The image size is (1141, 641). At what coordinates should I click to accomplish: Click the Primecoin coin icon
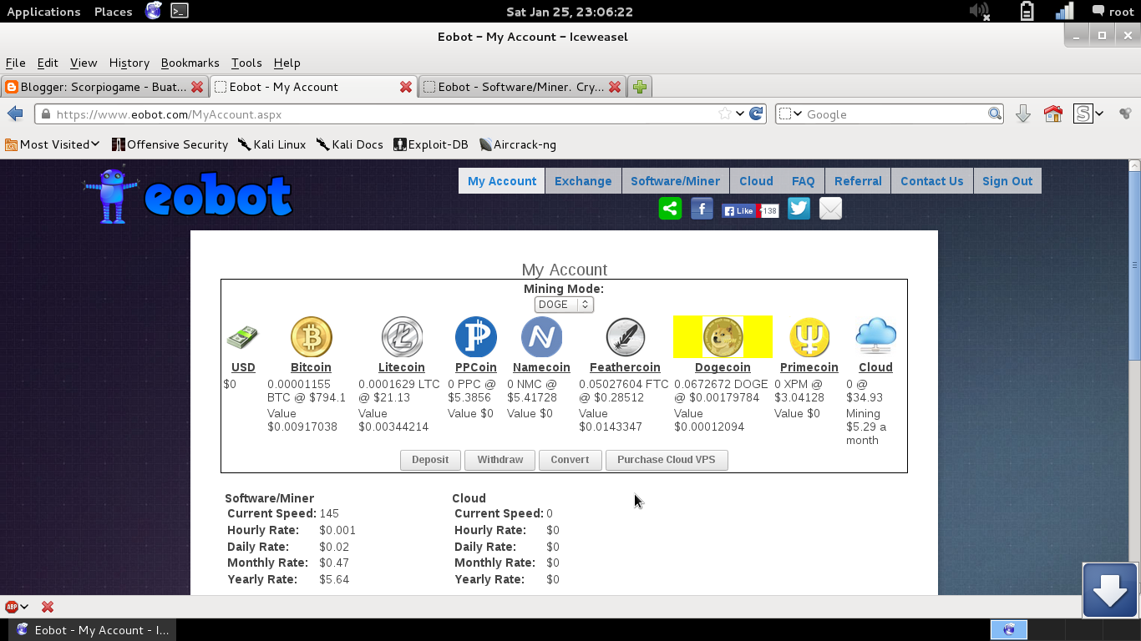(809, 337)
